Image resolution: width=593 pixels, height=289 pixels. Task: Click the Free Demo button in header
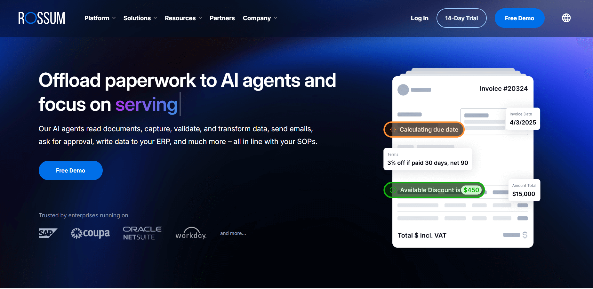pos(519,18)
